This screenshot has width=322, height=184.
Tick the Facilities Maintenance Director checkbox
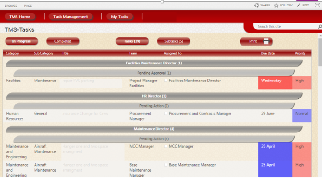pyautogui.click(x=166, y=80)
